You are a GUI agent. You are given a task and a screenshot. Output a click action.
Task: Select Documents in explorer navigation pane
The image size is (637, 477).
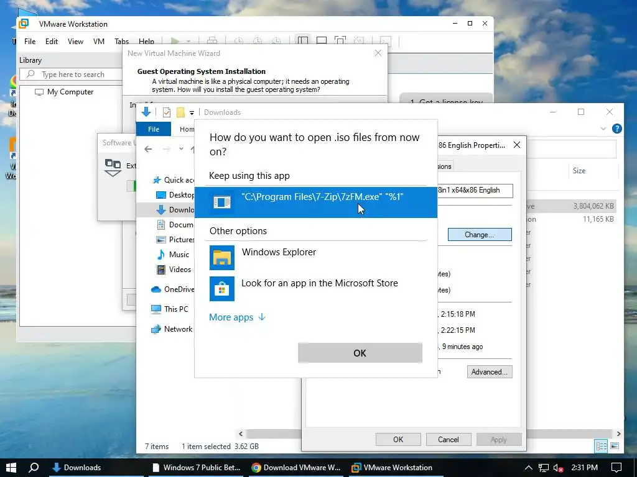175,225
